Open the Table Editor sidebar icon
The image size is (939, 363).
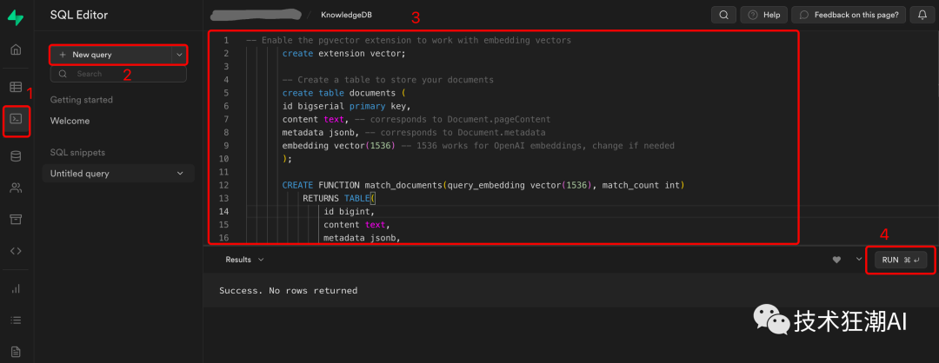(x=16, y=87)
